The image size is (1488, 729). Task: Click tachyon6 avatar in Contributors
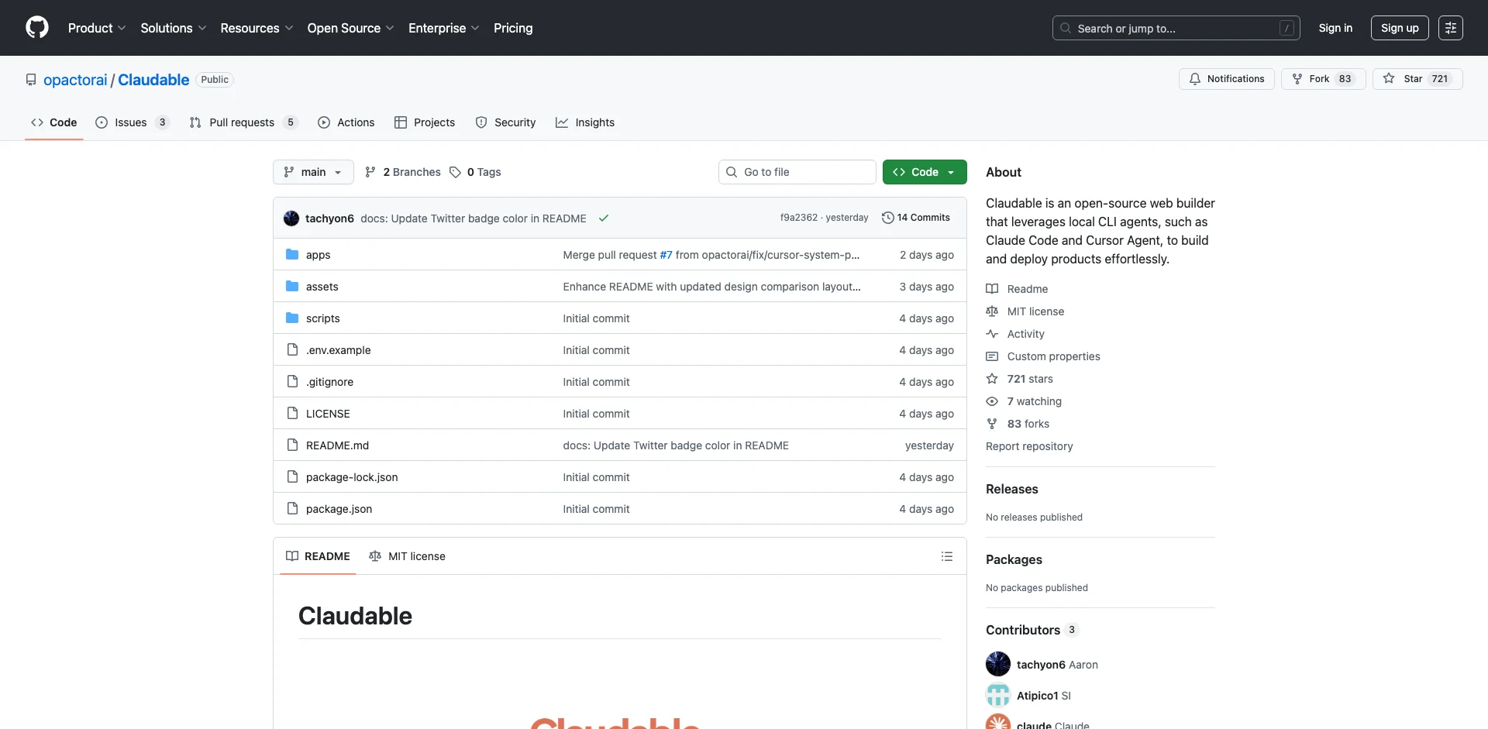tap(998, 664)
